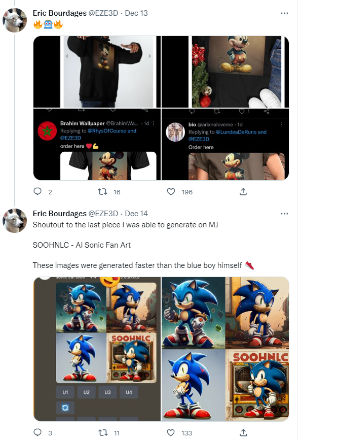Like the Dec 13 tweet with 196 likes

pyautogui.click(x=171, y=192)
